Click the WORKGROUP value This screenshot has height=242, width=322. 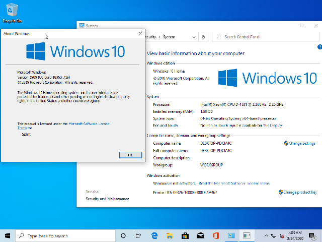click(211, 165)
